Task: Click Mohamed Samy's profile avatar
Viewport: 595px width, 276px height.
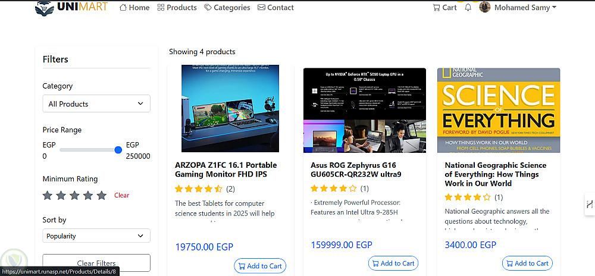Action: tap(485, 8)
